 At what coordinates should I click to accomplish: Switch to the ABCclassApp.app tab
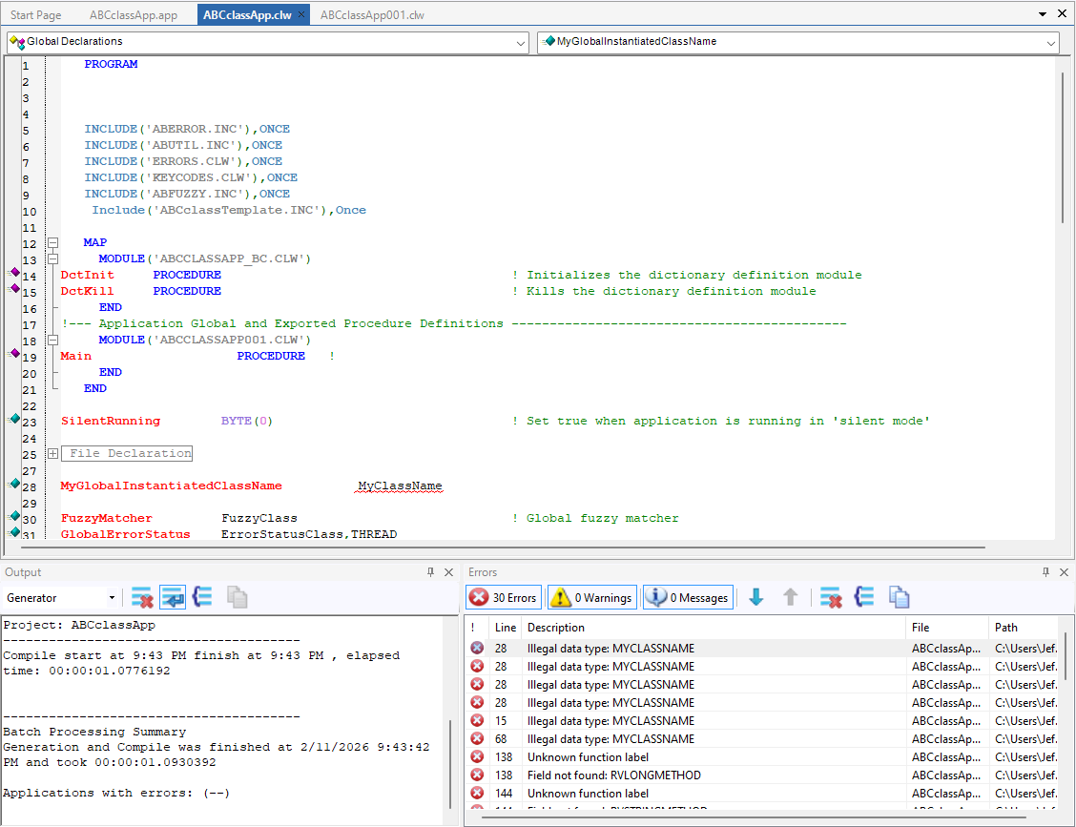click(133, 15)
